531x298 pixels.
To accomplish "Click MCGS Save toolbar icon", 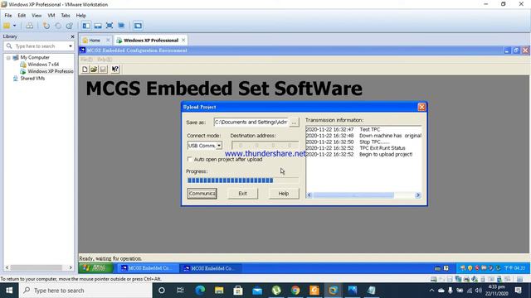I will pos(103,70).
